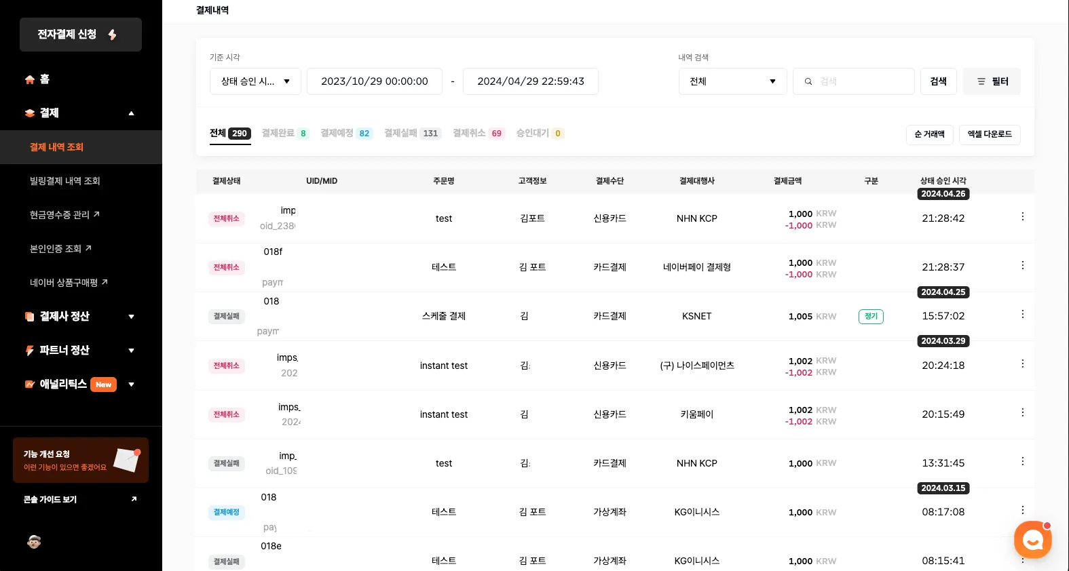Expand the 파트너 정산 menu
1069x571 pixels.
click(x=131, y=351)
